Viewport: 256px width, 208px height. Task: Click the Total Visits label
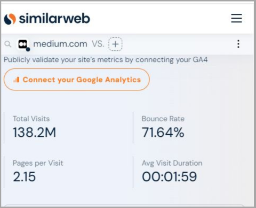click(x=31, y=119)
